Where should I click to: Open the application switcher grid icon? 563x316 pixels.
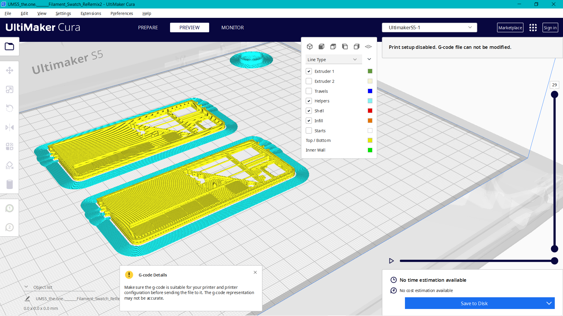pos(533,28)
